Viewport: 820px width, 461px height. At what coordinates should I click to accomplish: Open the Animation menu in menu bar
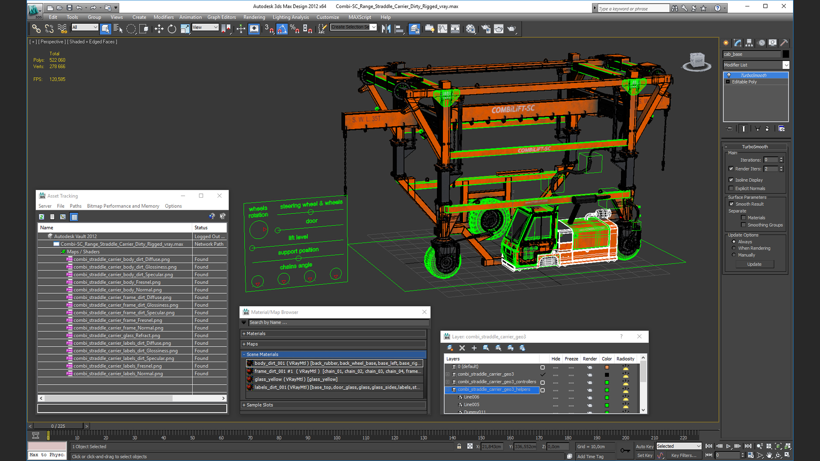coord(190,17)
